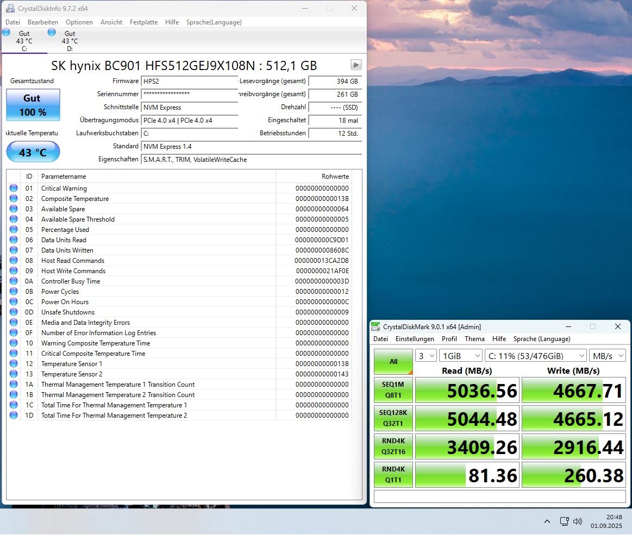The height and width of the screenshot is (535, 632).
Task: Open Ansicht menu in CrystalDiskInfo
Action: click(111, 22)
